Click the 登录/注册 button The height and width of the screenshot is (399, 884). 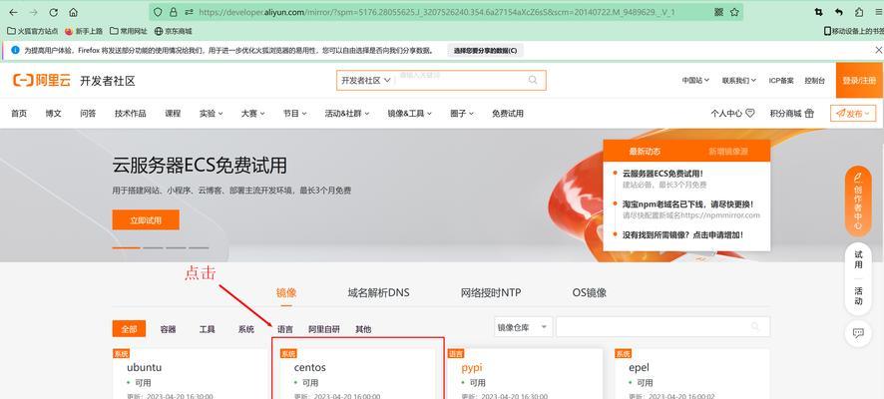coord(860,81)
